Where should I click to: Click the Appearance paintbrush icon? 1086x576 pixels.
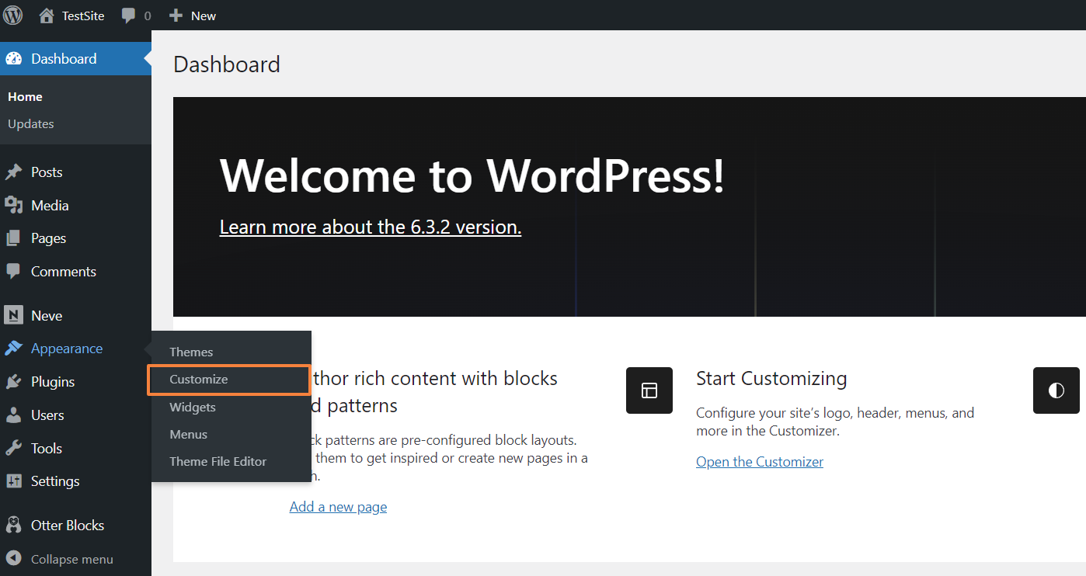tap(14, 349)
